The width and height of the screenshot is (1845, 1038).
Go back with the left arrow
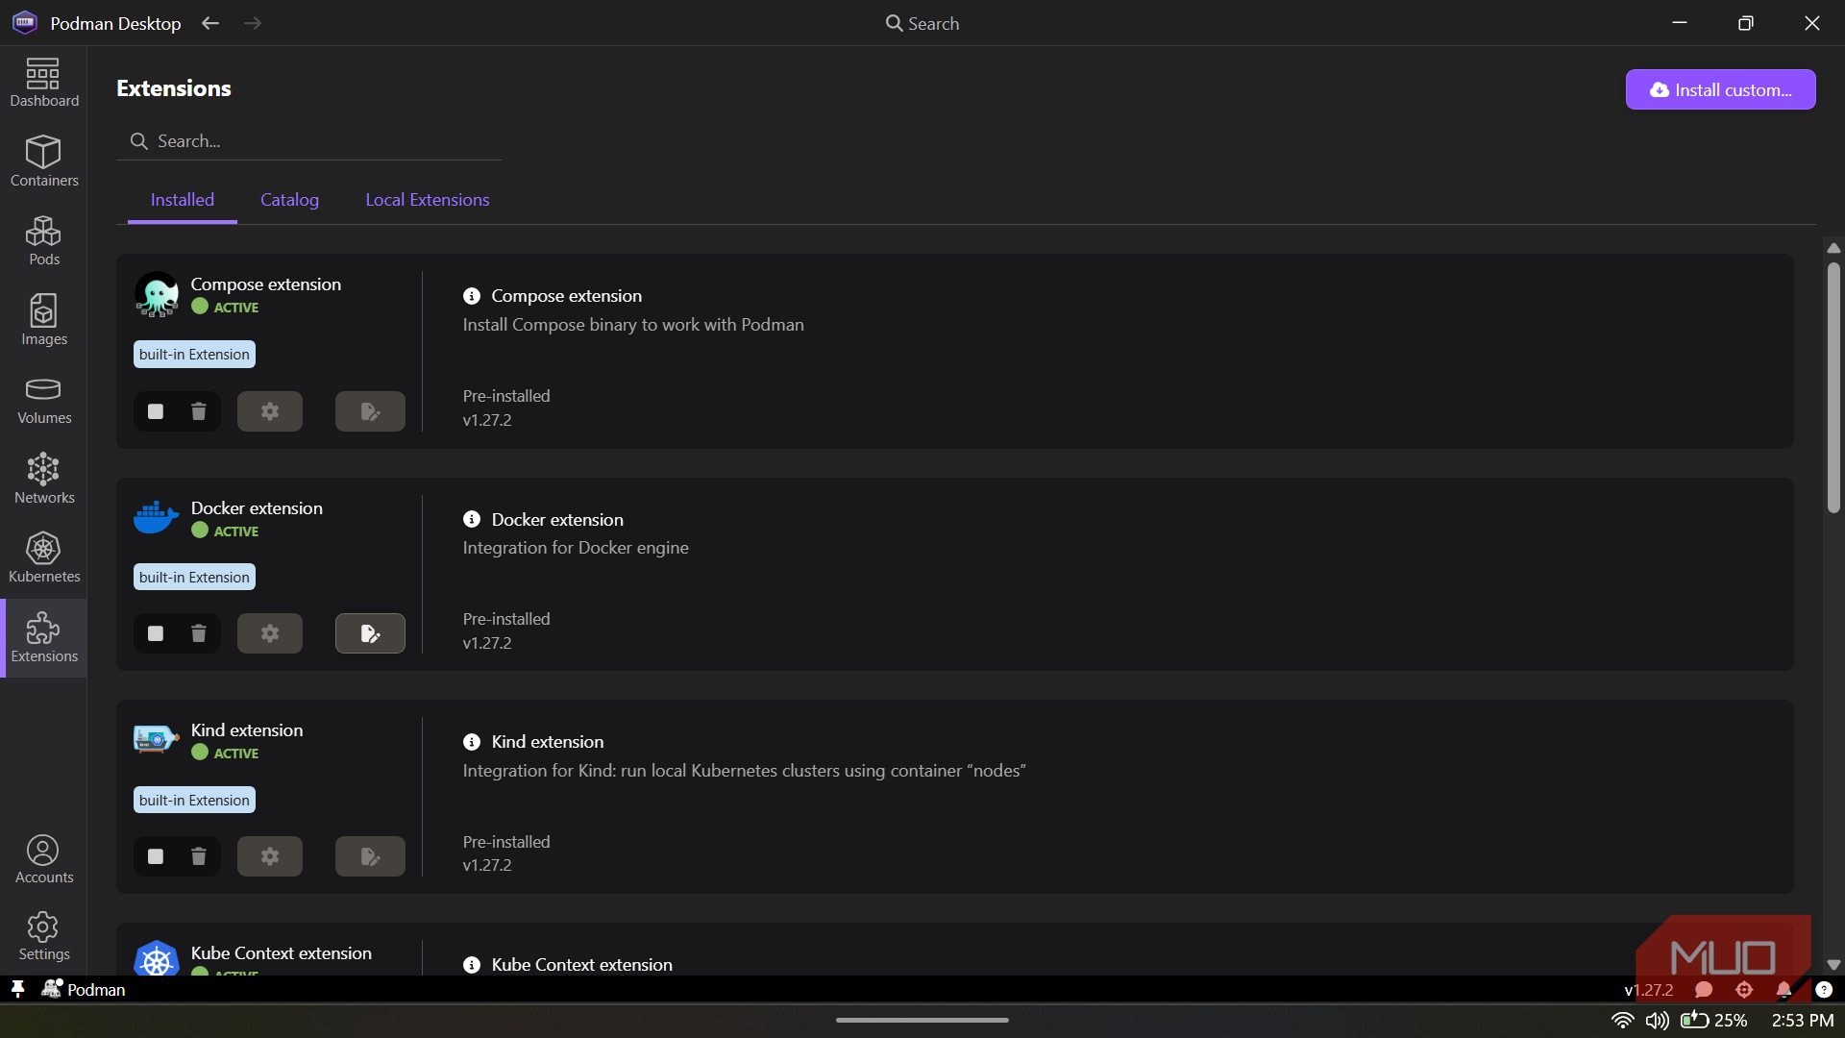coord(210,23)
